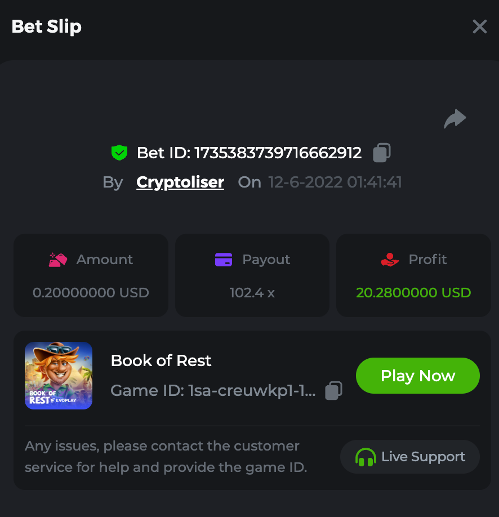The image size is (499, 517).
Task: Share this bet using the arrow icon
Action: (x=455, y=119)
